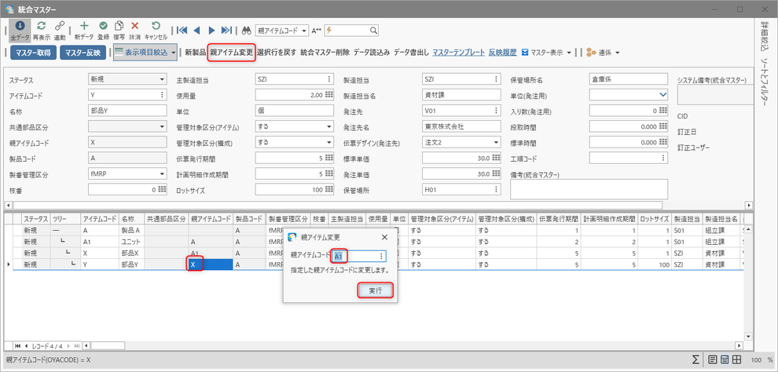Screen dimensions: 778x372
Task: Open ellipsis in 親アイテム変更 dialog code field
Action: click(x=381, y=256)
